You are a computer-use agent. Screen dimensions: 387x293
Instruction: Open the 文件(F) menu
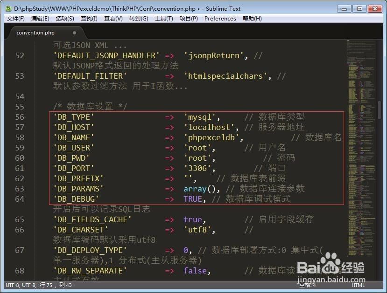pyautogui.click(x=15, y=19)
